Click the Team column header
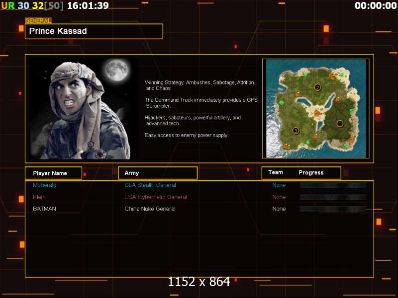 point(276,173)
